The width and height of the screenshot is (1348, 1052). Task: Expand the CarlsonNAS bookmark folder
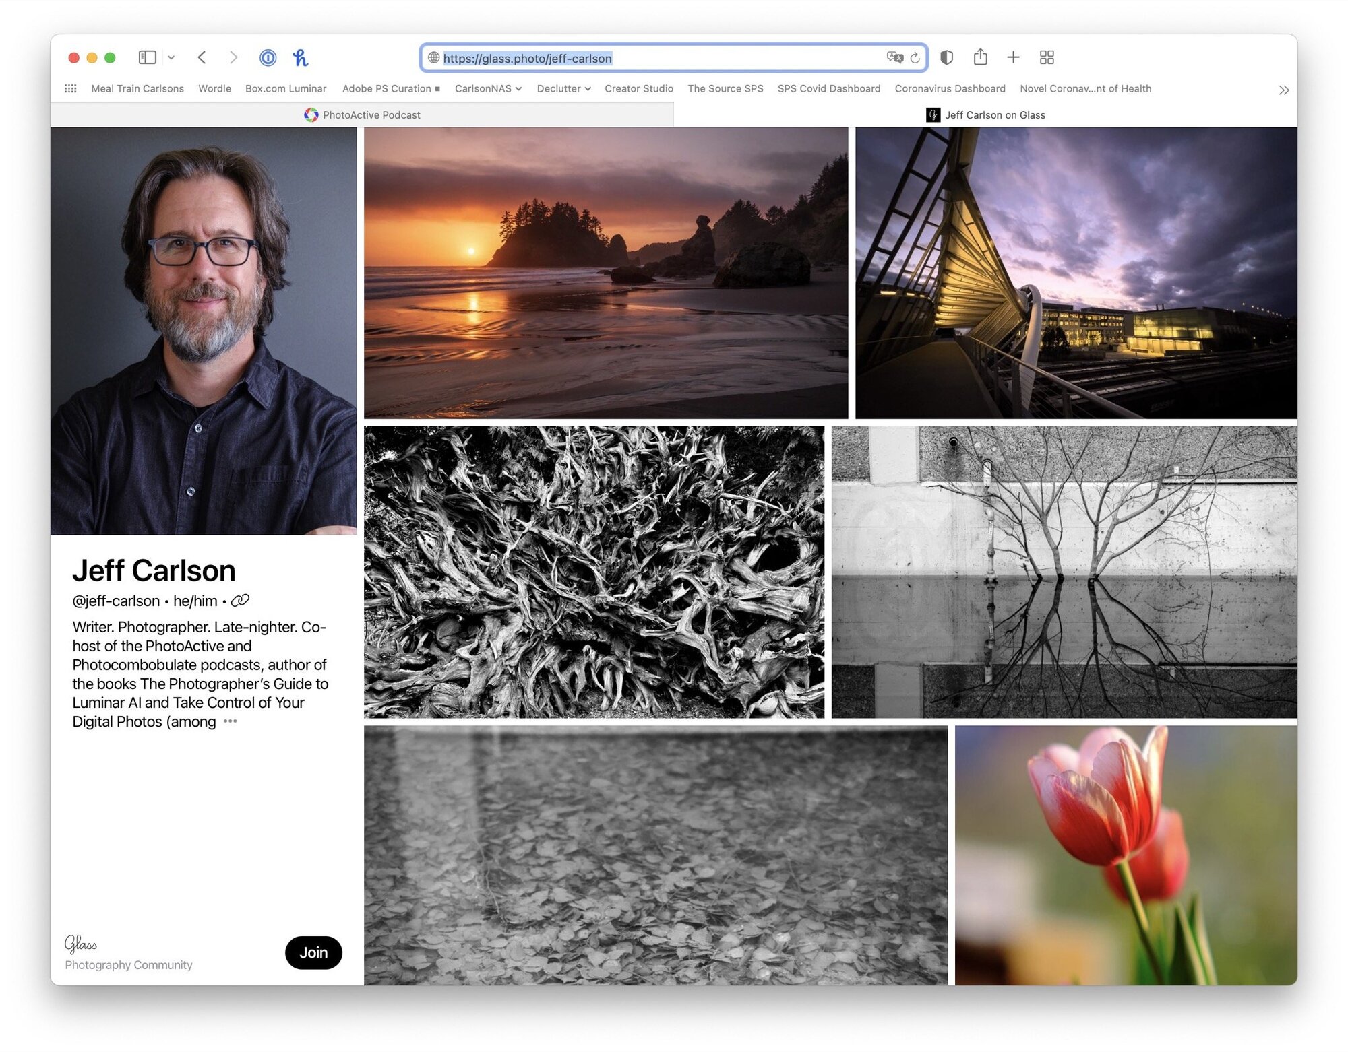488,89
